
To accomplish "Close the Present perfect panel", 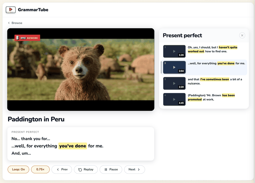I will [x=242, y=35].
